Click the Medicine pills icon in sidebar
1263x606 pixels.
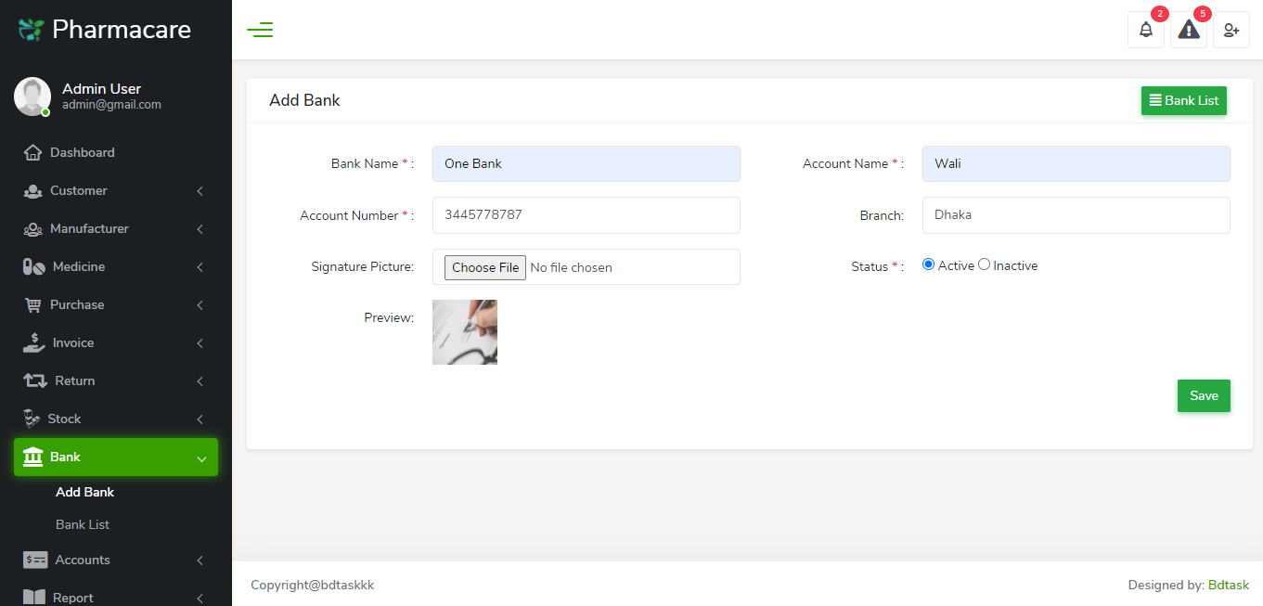click(x=33, y=266)
